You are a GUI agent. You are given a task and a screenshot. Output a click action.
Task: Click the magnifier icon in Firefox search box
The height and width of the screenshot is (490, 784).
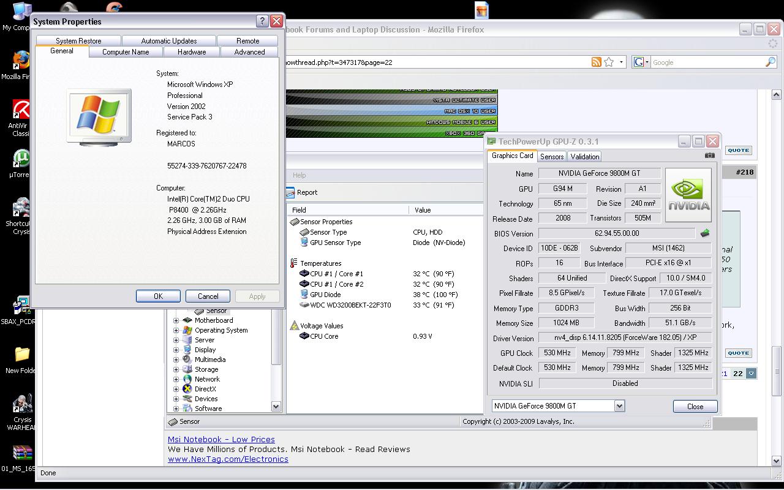click(x=771, y=62)
